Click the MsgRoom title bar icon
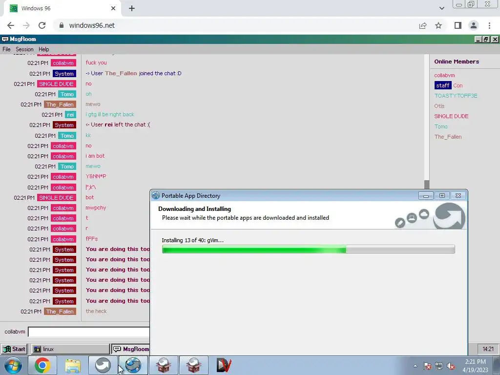The height and width of the screenshot is (375, 500). click(5, 39)
